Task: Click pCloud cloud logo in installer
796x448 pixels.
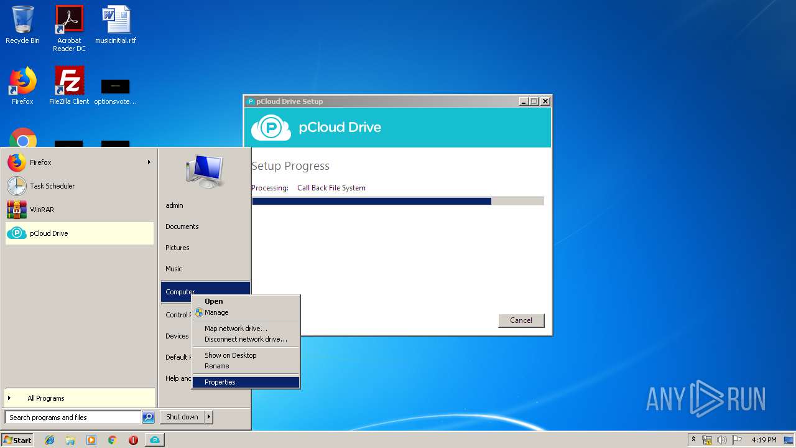Action: click(271, 128)
